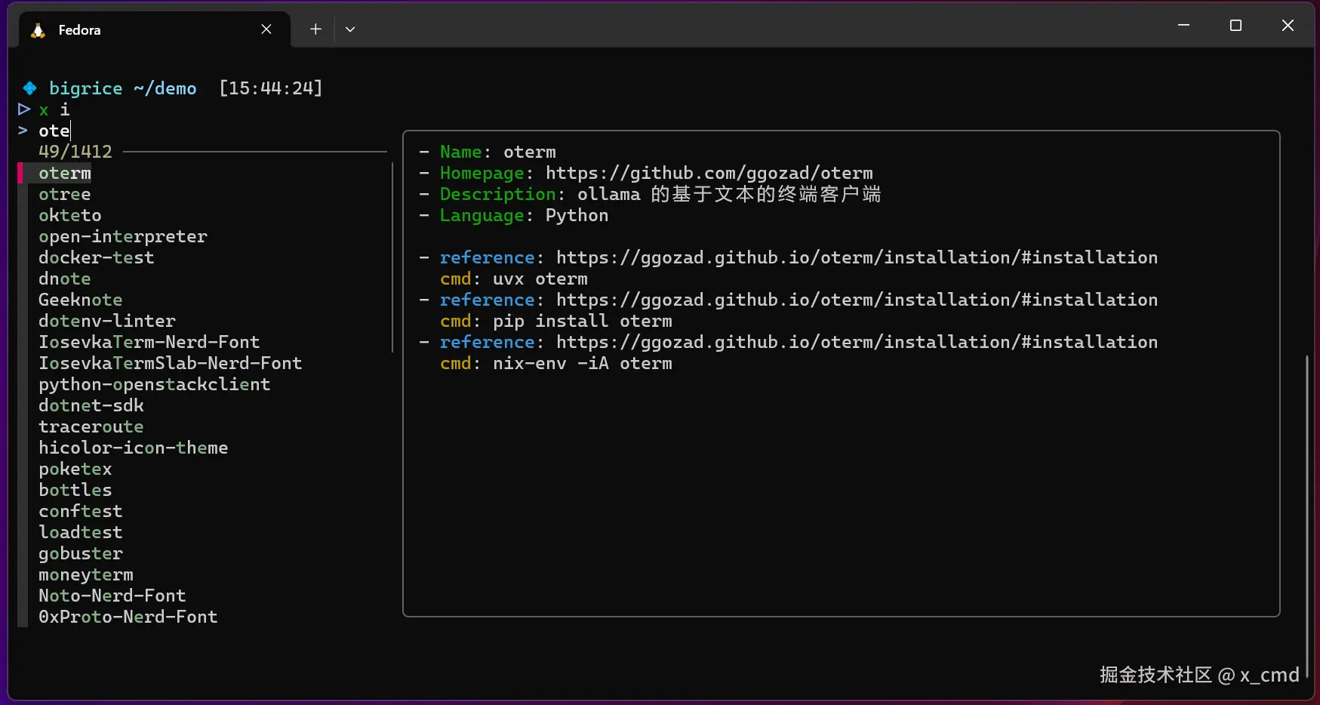
Task: Select the loadtest entry
Action: point(81,532)
